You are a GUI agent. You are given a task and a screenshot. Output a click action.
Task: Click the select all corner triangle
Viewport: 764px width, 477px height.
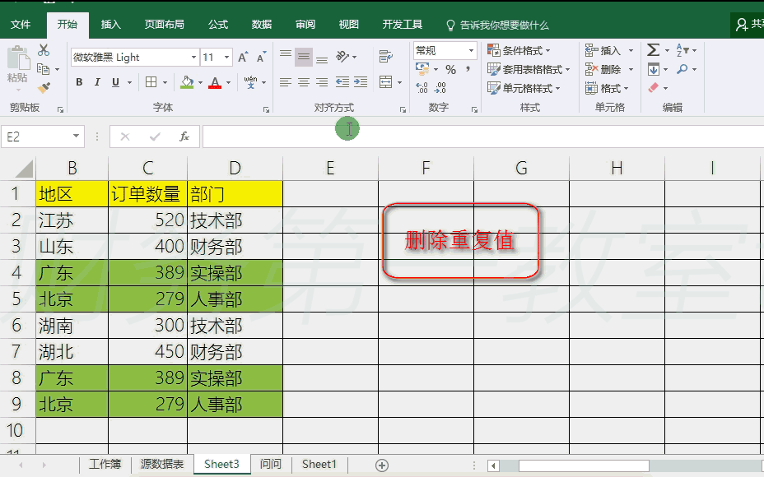point(23,169)
